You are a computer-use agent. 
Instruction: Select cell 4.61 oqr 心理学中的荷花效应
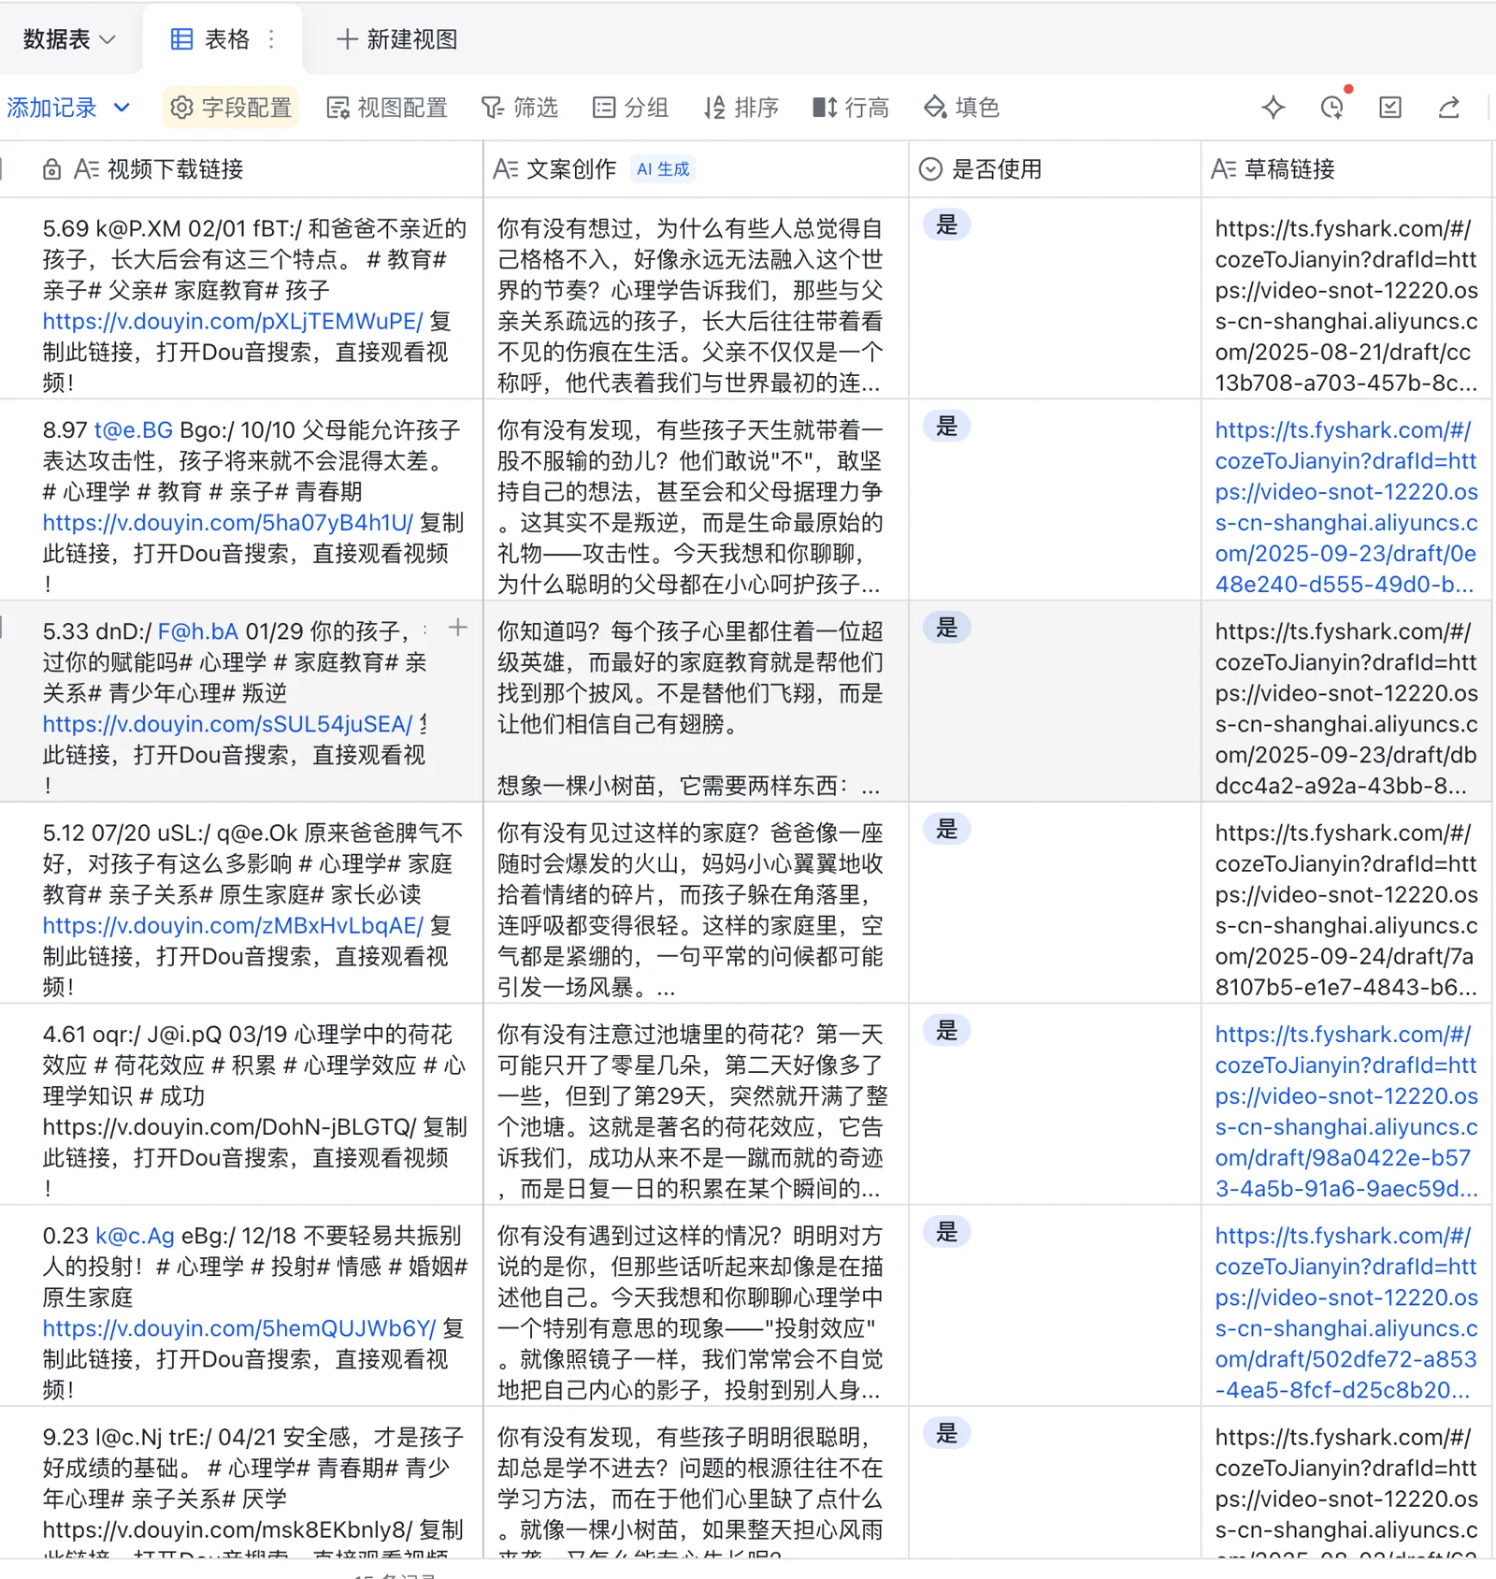click(x=241, y=1104)
